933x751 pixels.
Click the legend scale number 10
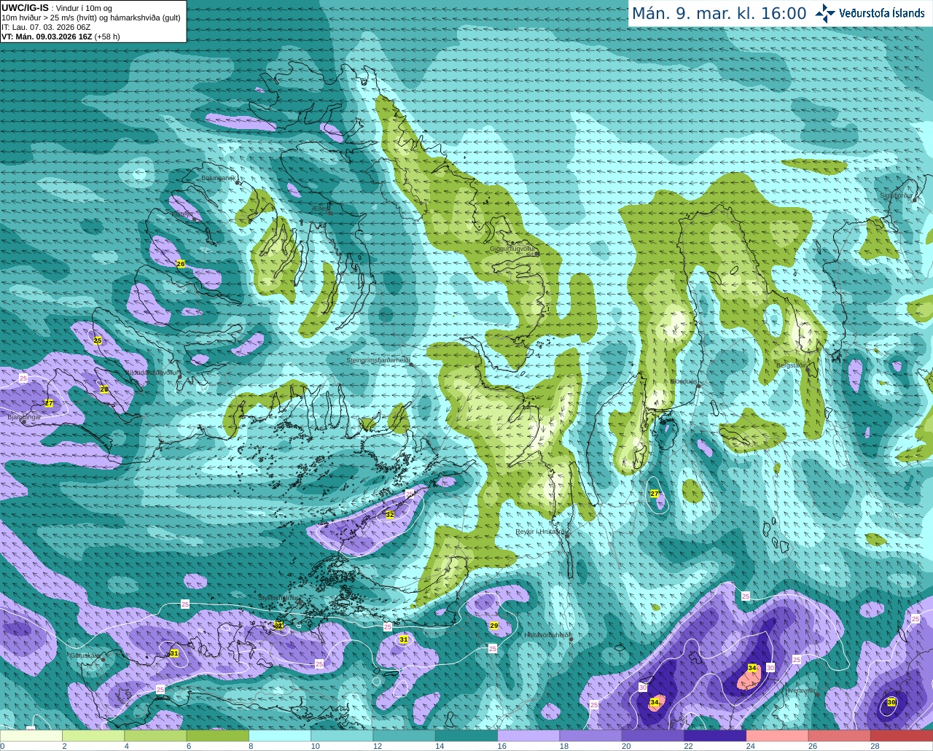[315, 746]
